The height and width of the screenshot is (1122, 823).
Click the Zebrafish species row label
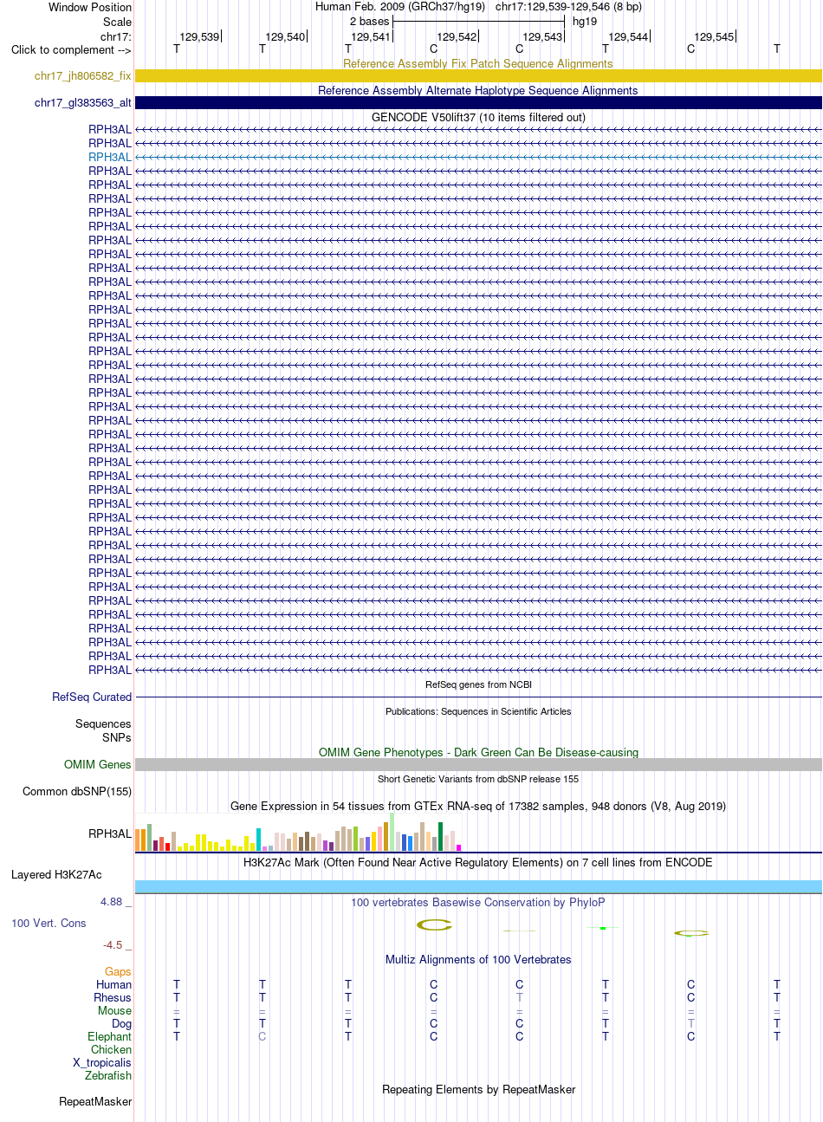108,1076
